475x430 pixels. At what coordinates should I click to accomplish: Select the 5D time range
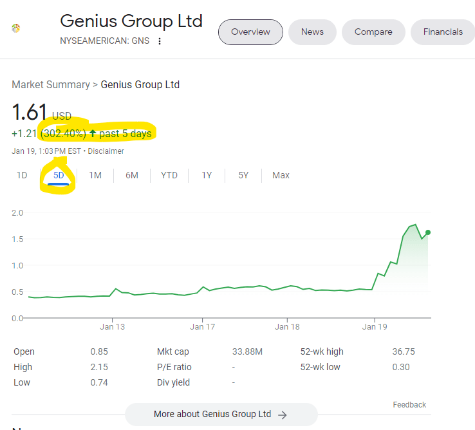(x=59, y=175)
